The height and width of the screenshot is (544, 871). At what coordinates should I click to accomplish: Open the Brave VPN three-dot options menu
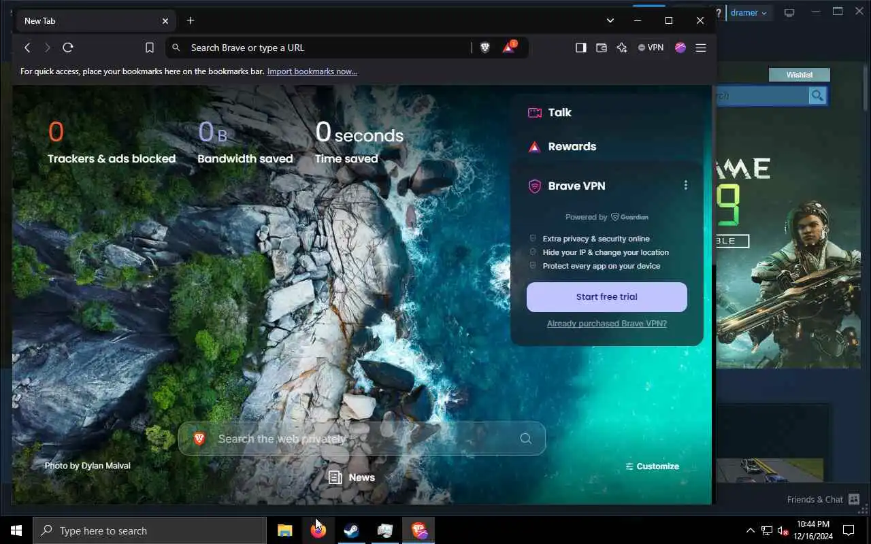(x=685, y=185)
